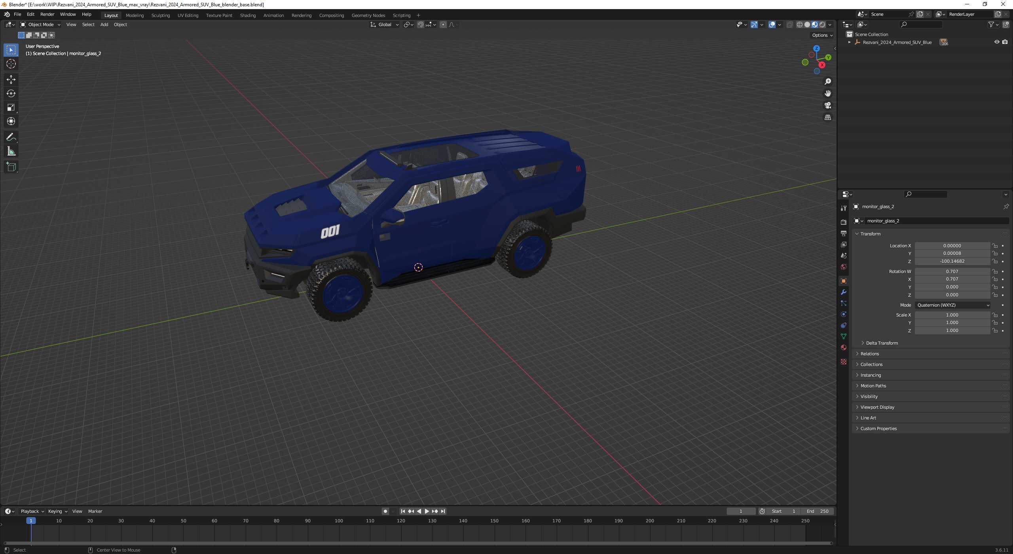Toggle camera view with camera icon

(x=827, y=105)
